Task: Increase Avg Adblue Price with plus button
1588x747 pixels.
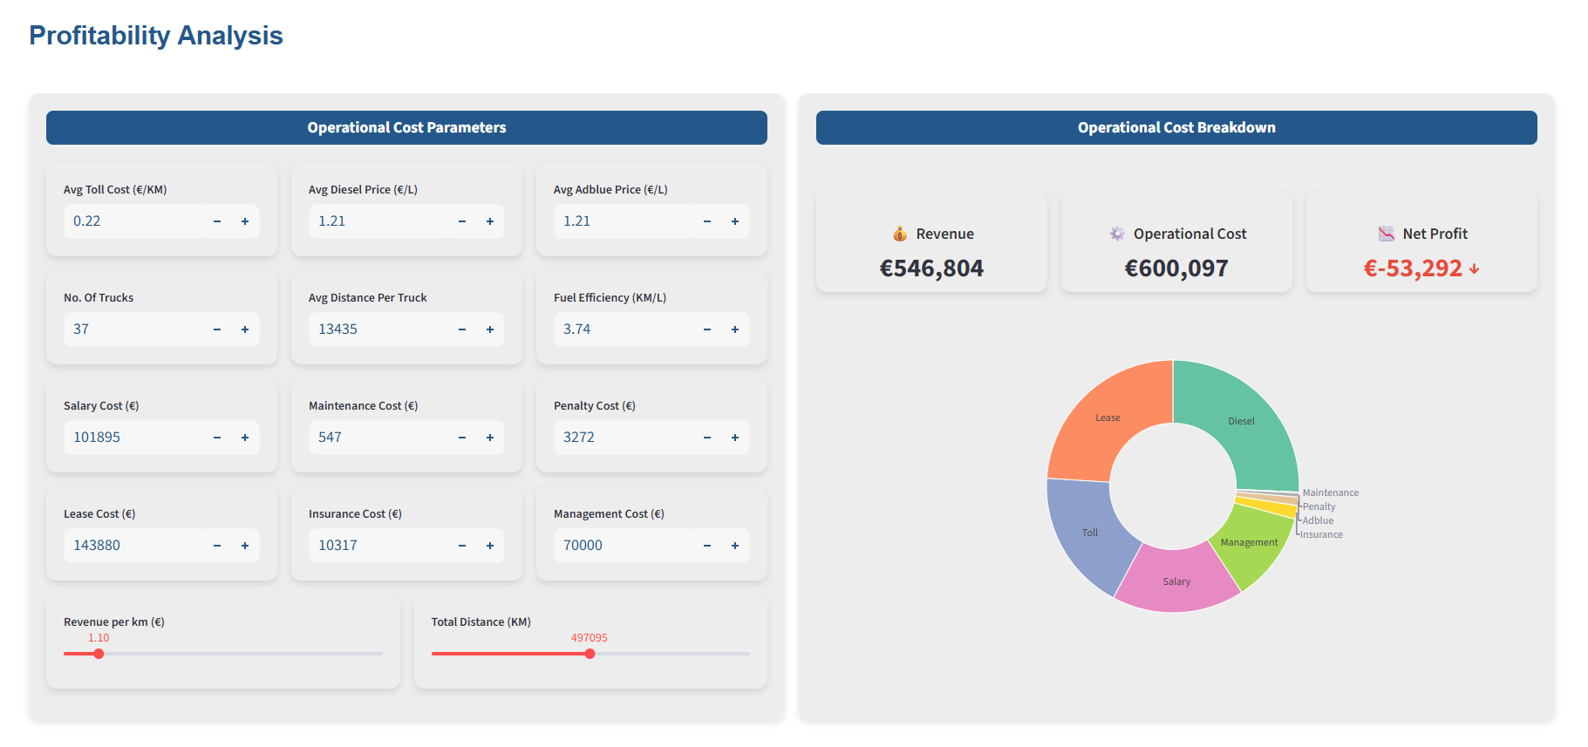Action: [x=735, y=221]
